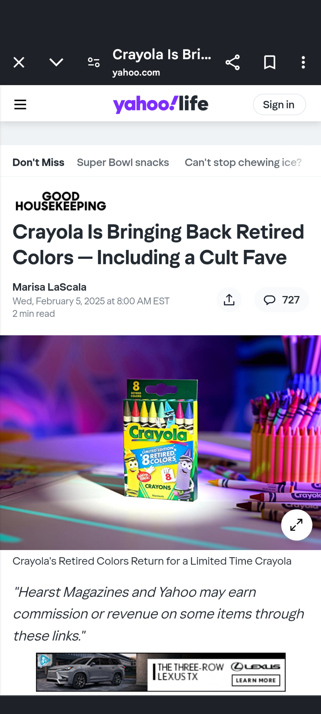The width and height of the screenshot is (321, 714).
Task: Tap the article share upload icon
Action: (x=229, y=300)
